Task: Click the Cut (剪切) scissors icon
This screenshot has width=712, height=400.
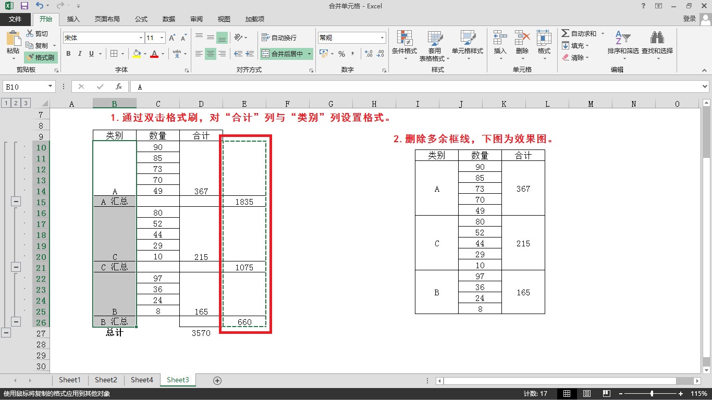Action: tap(30, 34)
